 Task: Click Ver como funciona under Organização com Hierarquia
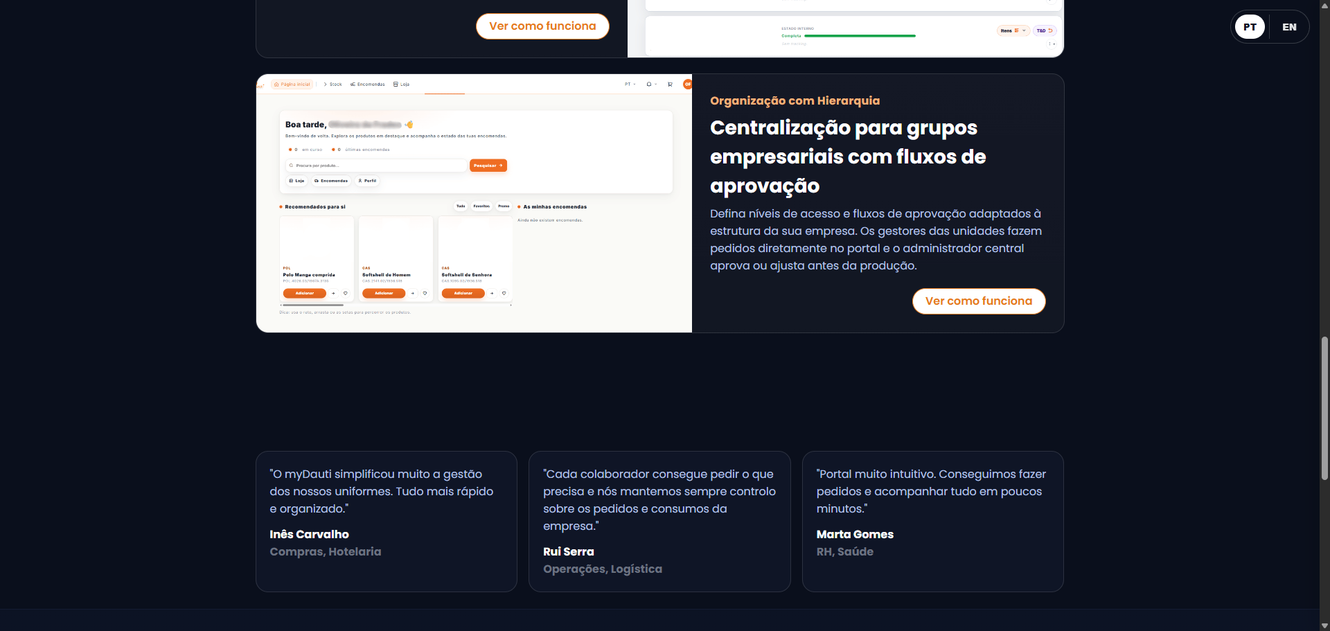[979, 301]
